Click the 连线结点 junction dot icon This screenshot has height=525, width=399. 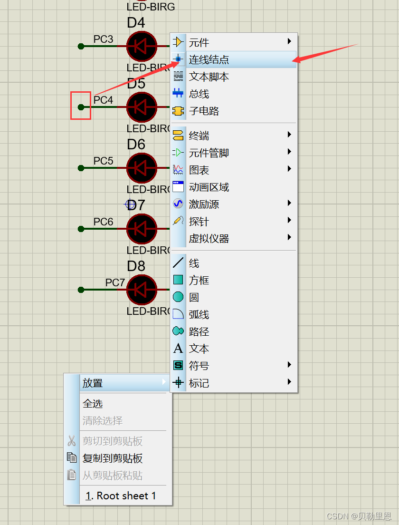(178, 59)
